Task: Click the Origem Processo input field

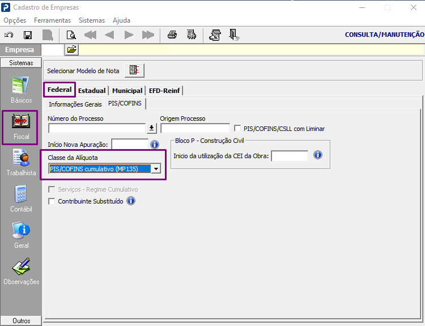Action: point(195,128)
